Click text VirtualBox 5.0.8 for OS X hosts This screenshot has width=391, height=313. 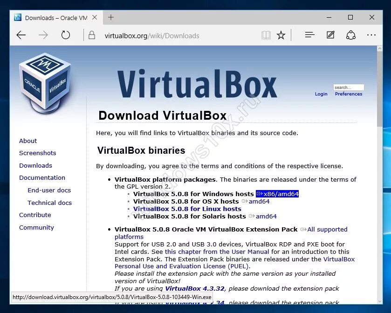[186, 201]
